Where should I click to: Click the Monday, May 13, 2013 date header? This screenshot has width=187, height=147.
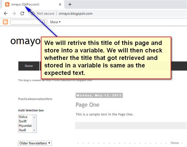pos(99,95)
